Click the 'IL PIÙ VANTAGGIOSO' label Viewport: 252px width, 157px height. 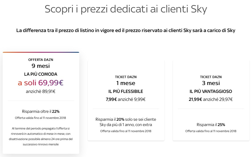[x=211, y=92]
